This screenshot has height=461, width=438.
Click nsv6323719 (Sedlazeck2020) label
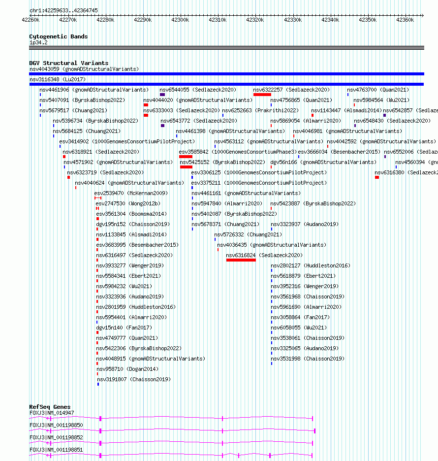point(105,172)
